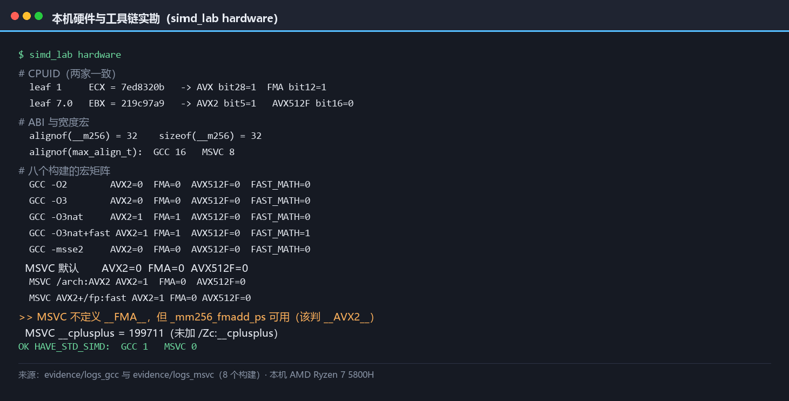Select the "GCC -O3nat" build row label

click(x=56, y=217)
